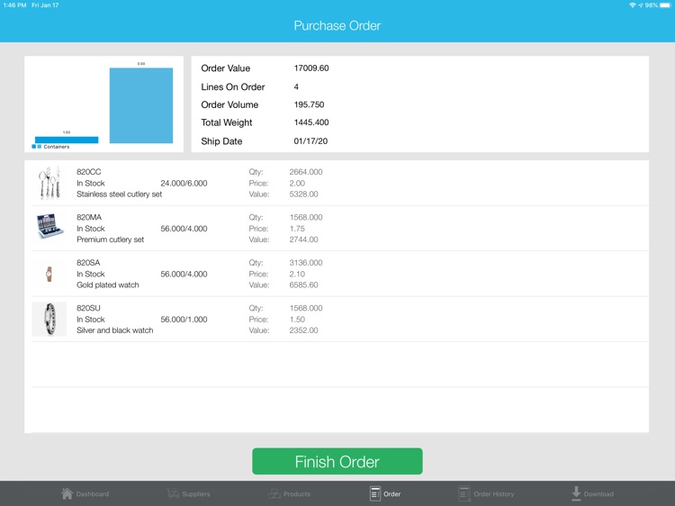Check the Wi-Fi status icon

coord(633,5)
